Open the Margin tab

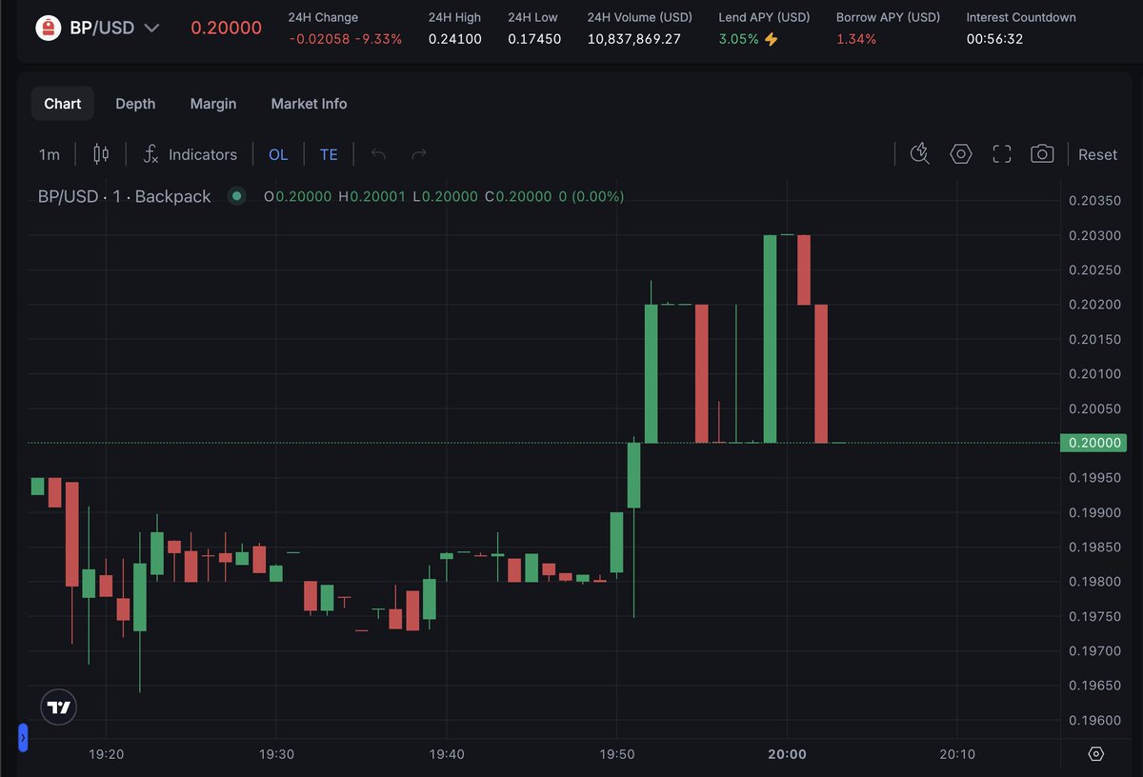pos(213,104)
